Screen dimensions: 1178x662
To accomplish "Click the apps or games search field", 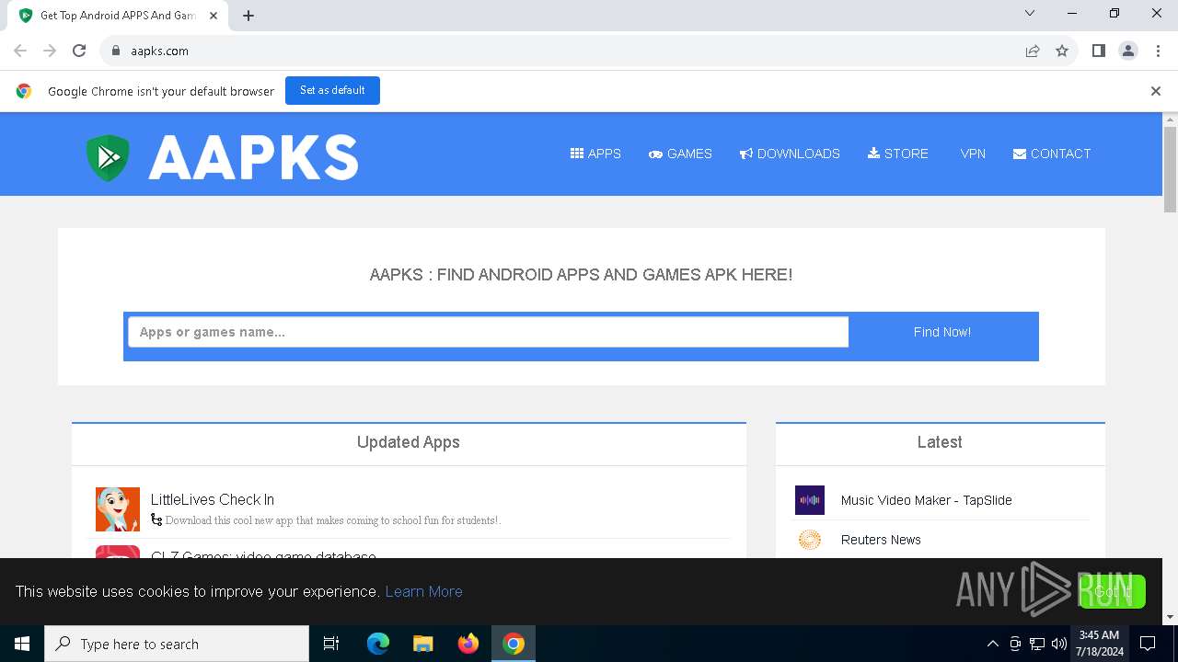I will [x=488, y=332].
